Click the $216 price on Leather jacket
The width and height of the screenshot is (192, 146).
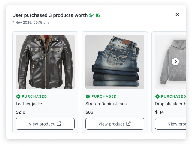21,112
